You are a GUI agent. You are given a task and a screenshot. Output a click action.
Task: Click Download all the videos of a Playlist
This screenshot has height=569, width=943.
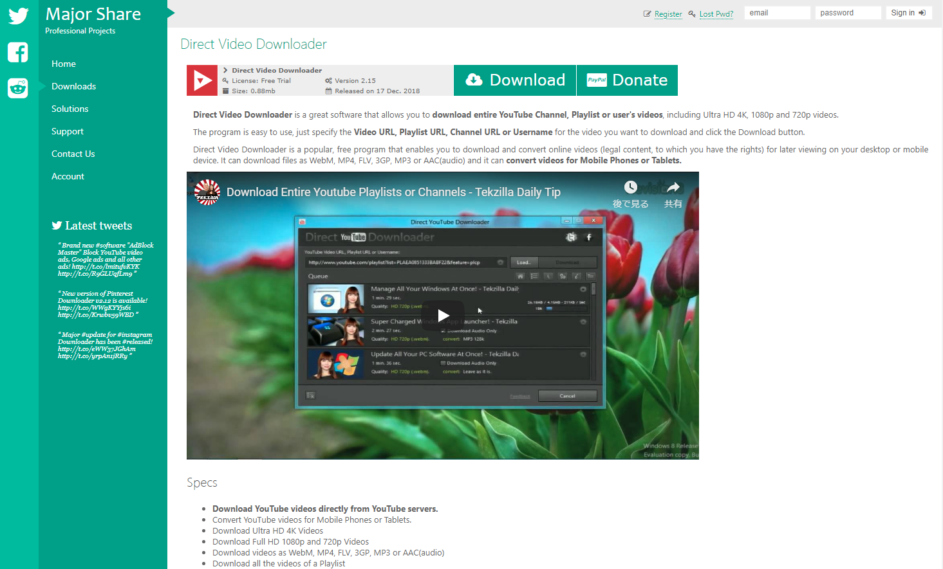point(279,564)
